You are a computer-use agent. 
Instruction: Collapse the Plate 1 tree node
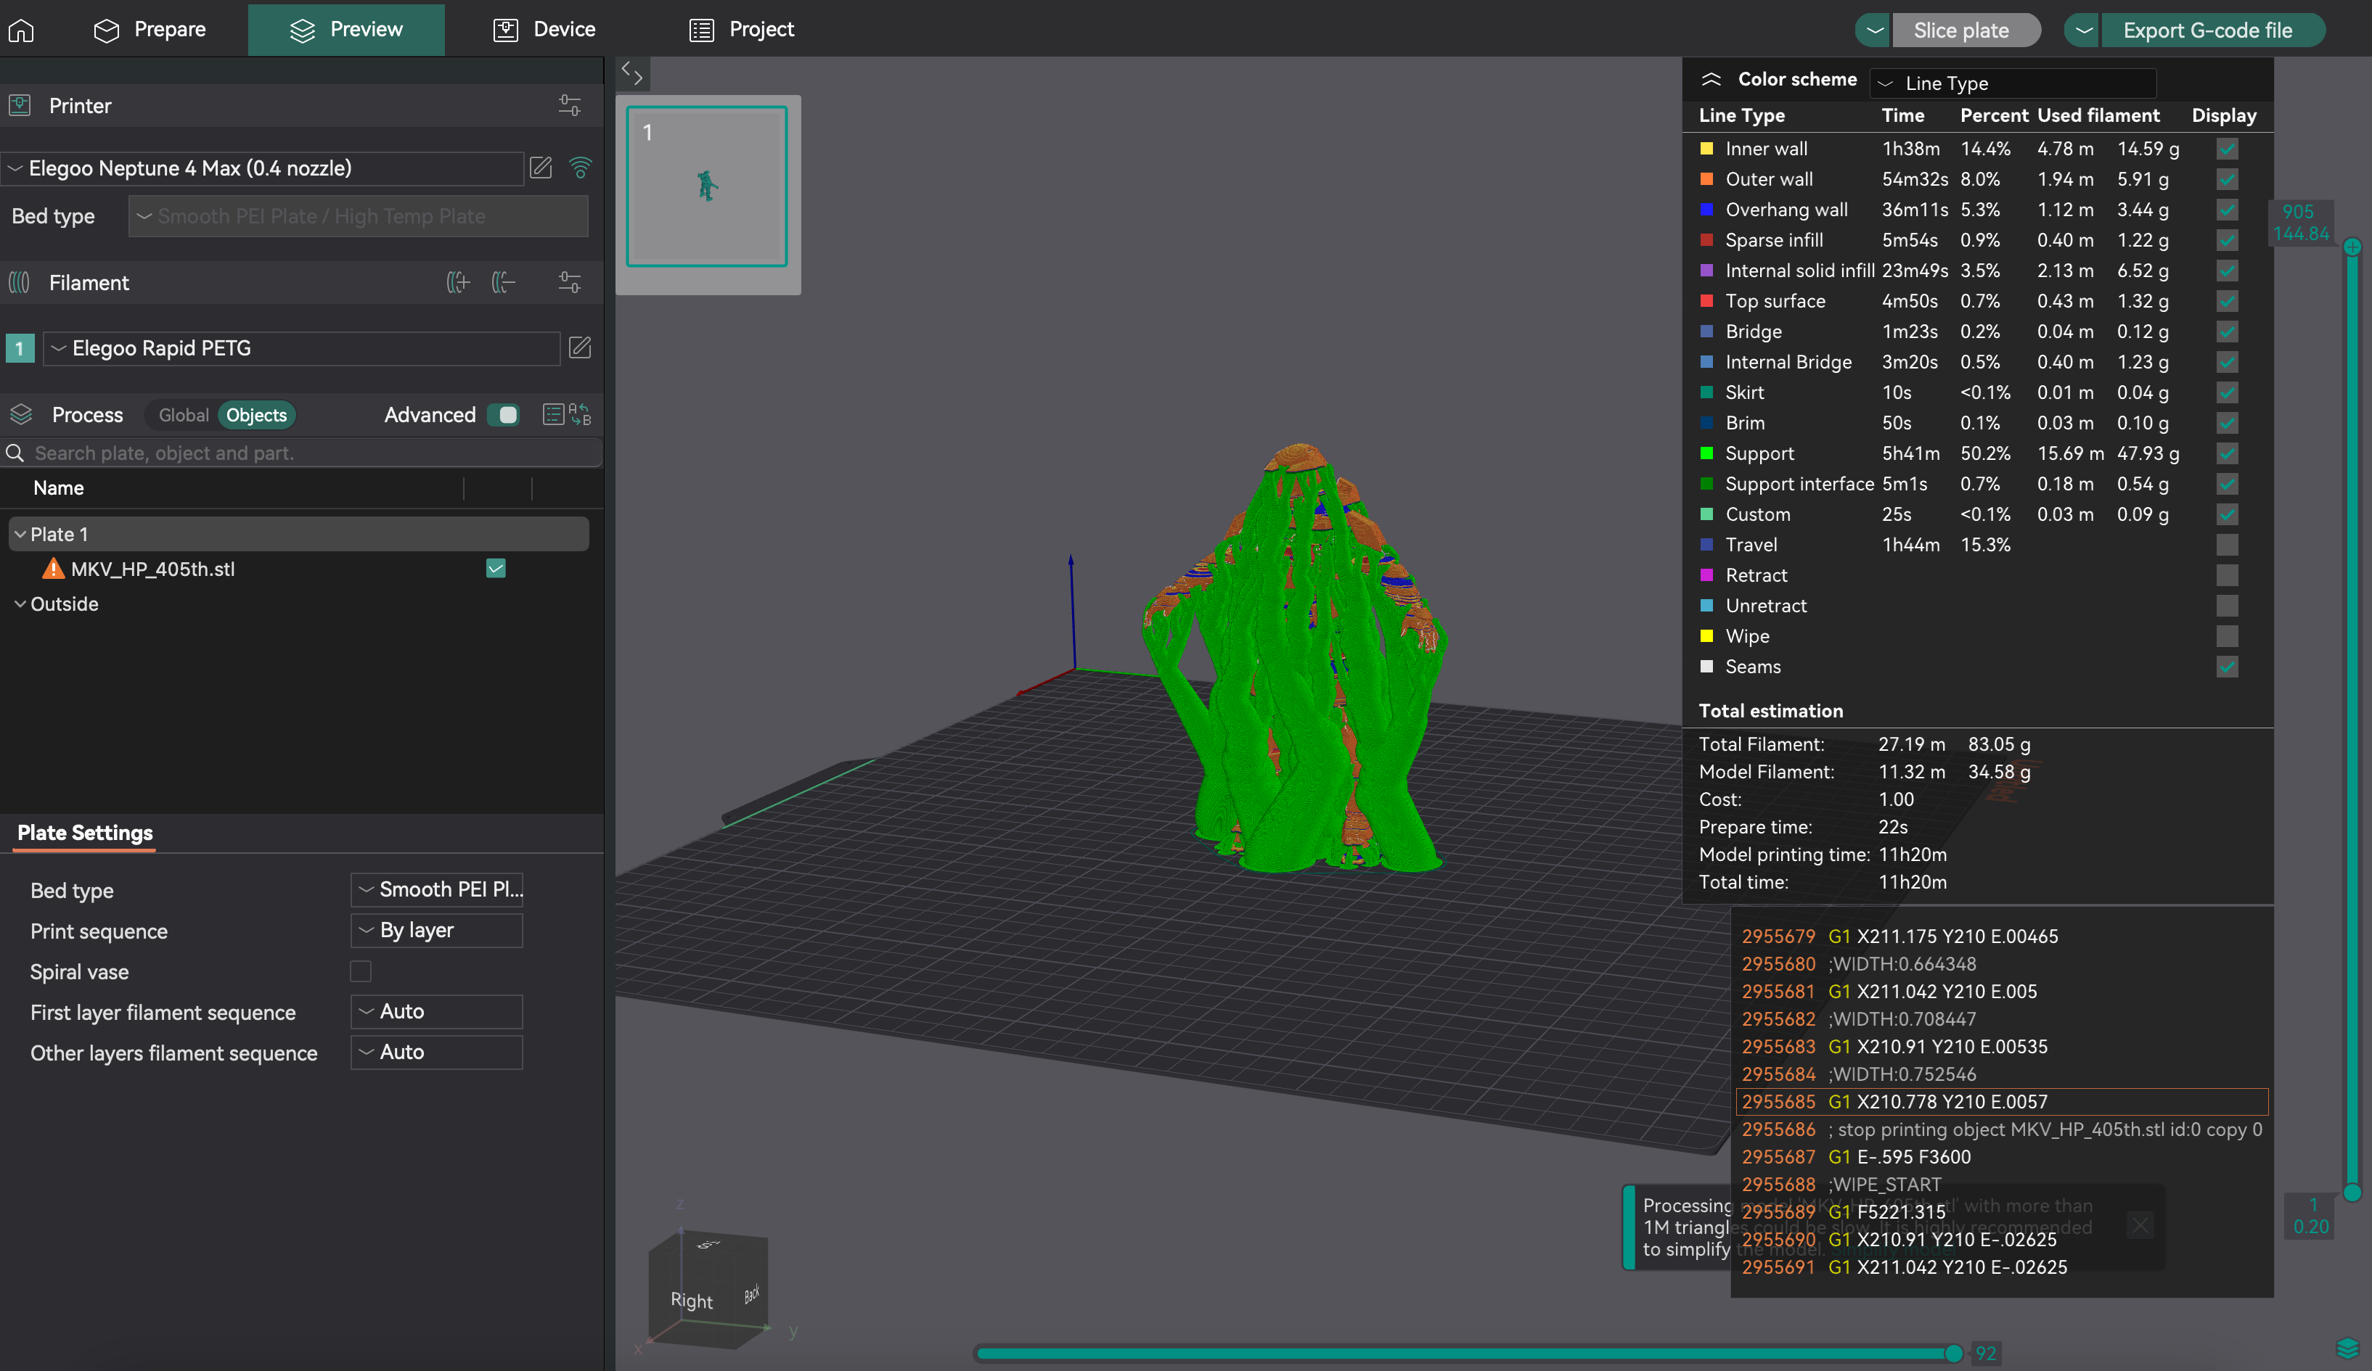pyautogui.click(x=20, y=535)
